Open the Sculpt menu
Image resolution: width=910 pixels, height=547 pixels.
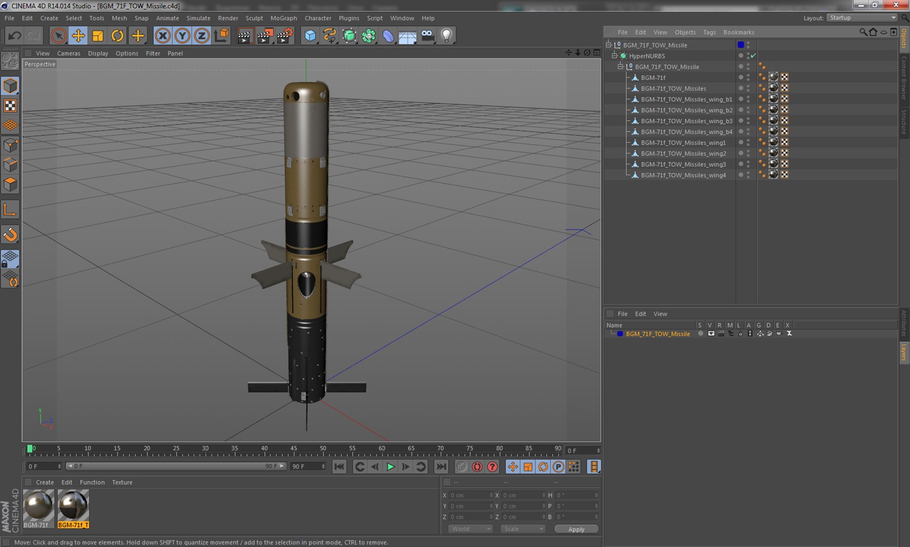[x=254, y=18]
